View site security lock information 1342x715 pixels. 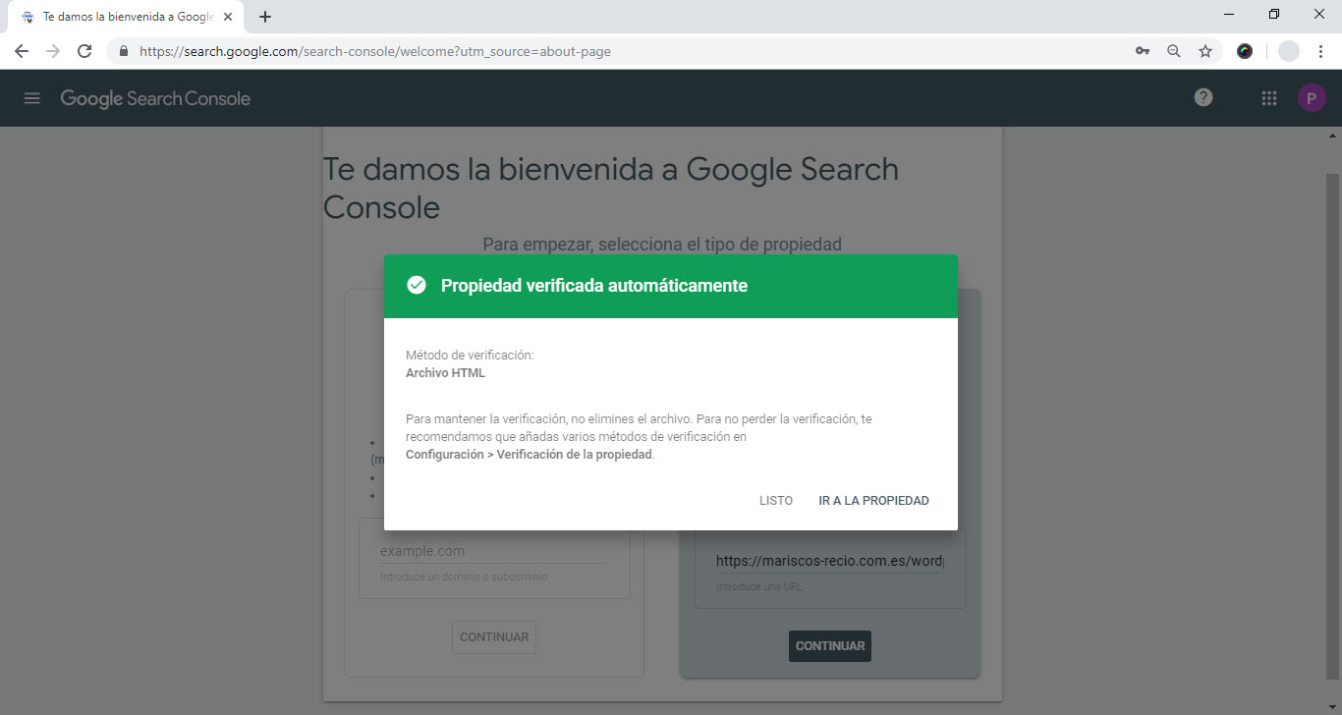(124, 51)
